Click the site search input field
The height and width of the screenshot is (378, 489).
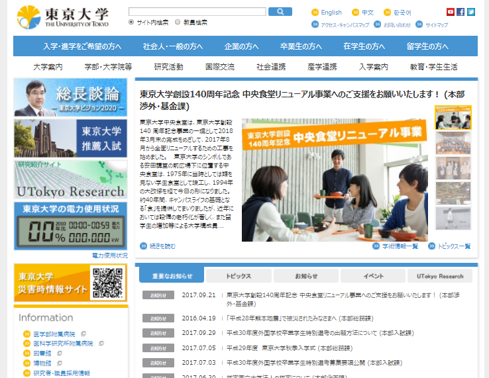(x=197, y=11)
